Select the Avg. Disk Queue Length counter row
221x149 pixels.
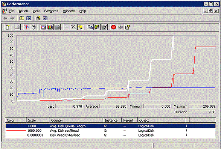[110, 126]
